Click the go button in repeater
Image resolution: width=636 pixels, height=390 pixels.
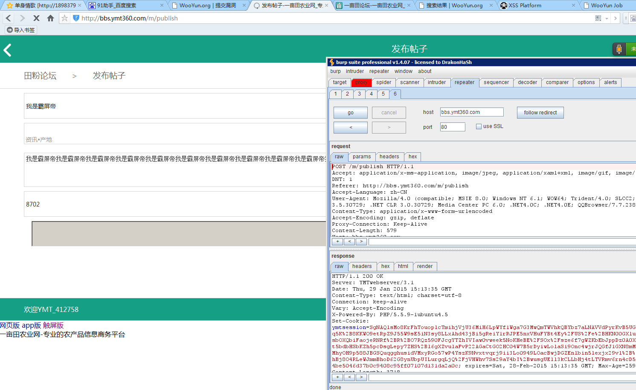point(351,113)
